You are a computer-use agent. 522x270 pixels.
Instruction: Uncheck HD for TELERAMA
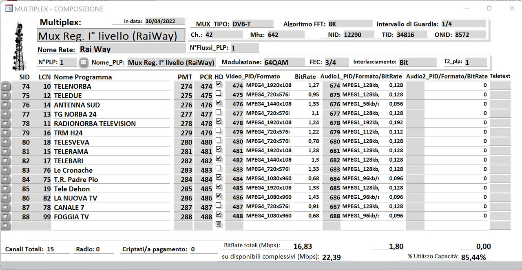(219, 149)
